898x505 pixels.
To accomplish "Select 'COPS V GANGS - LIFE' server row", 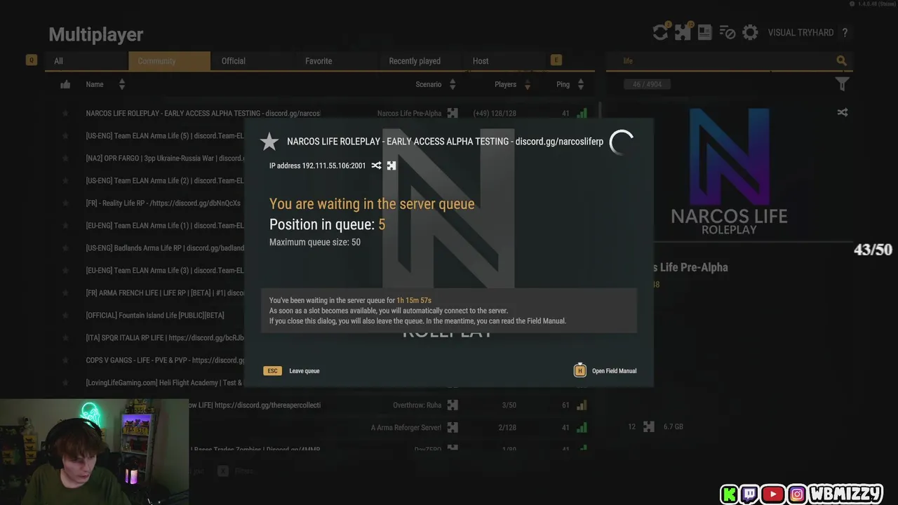I will [x=165, y=360].
